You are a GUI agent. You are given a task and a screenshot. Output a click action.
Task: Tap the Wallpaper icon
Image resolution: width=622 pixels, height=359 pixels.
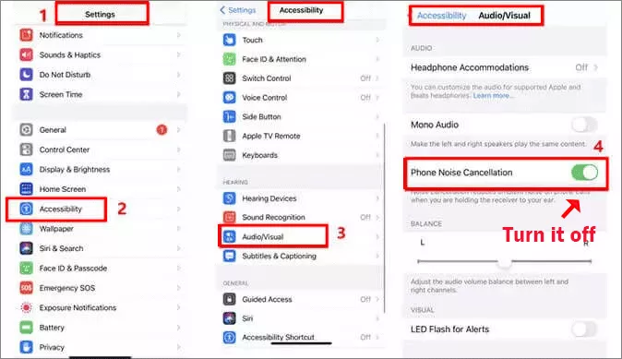[x=26, y=229]
